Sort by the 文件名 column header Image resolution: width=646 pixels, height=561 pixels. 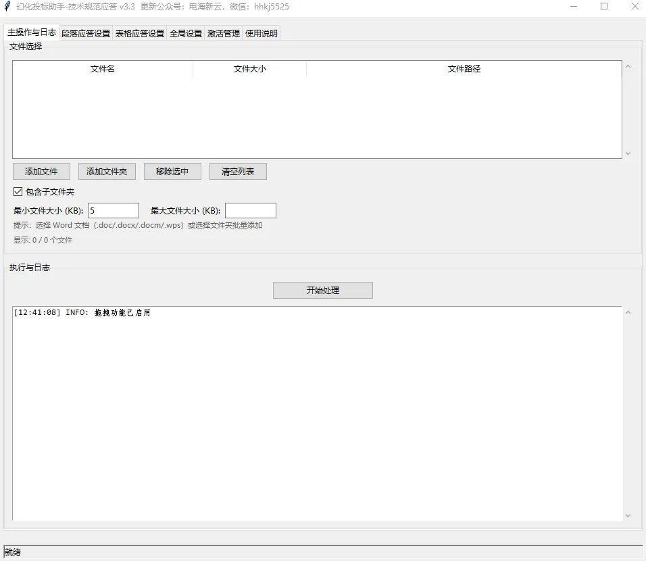(x=103, y=69)
